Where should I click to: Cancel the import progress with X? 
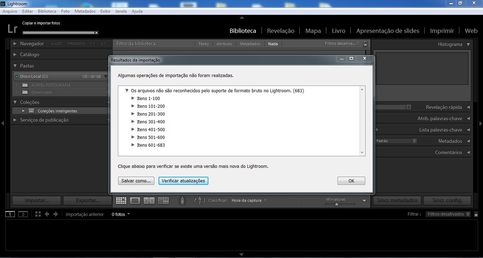point(96,33)
